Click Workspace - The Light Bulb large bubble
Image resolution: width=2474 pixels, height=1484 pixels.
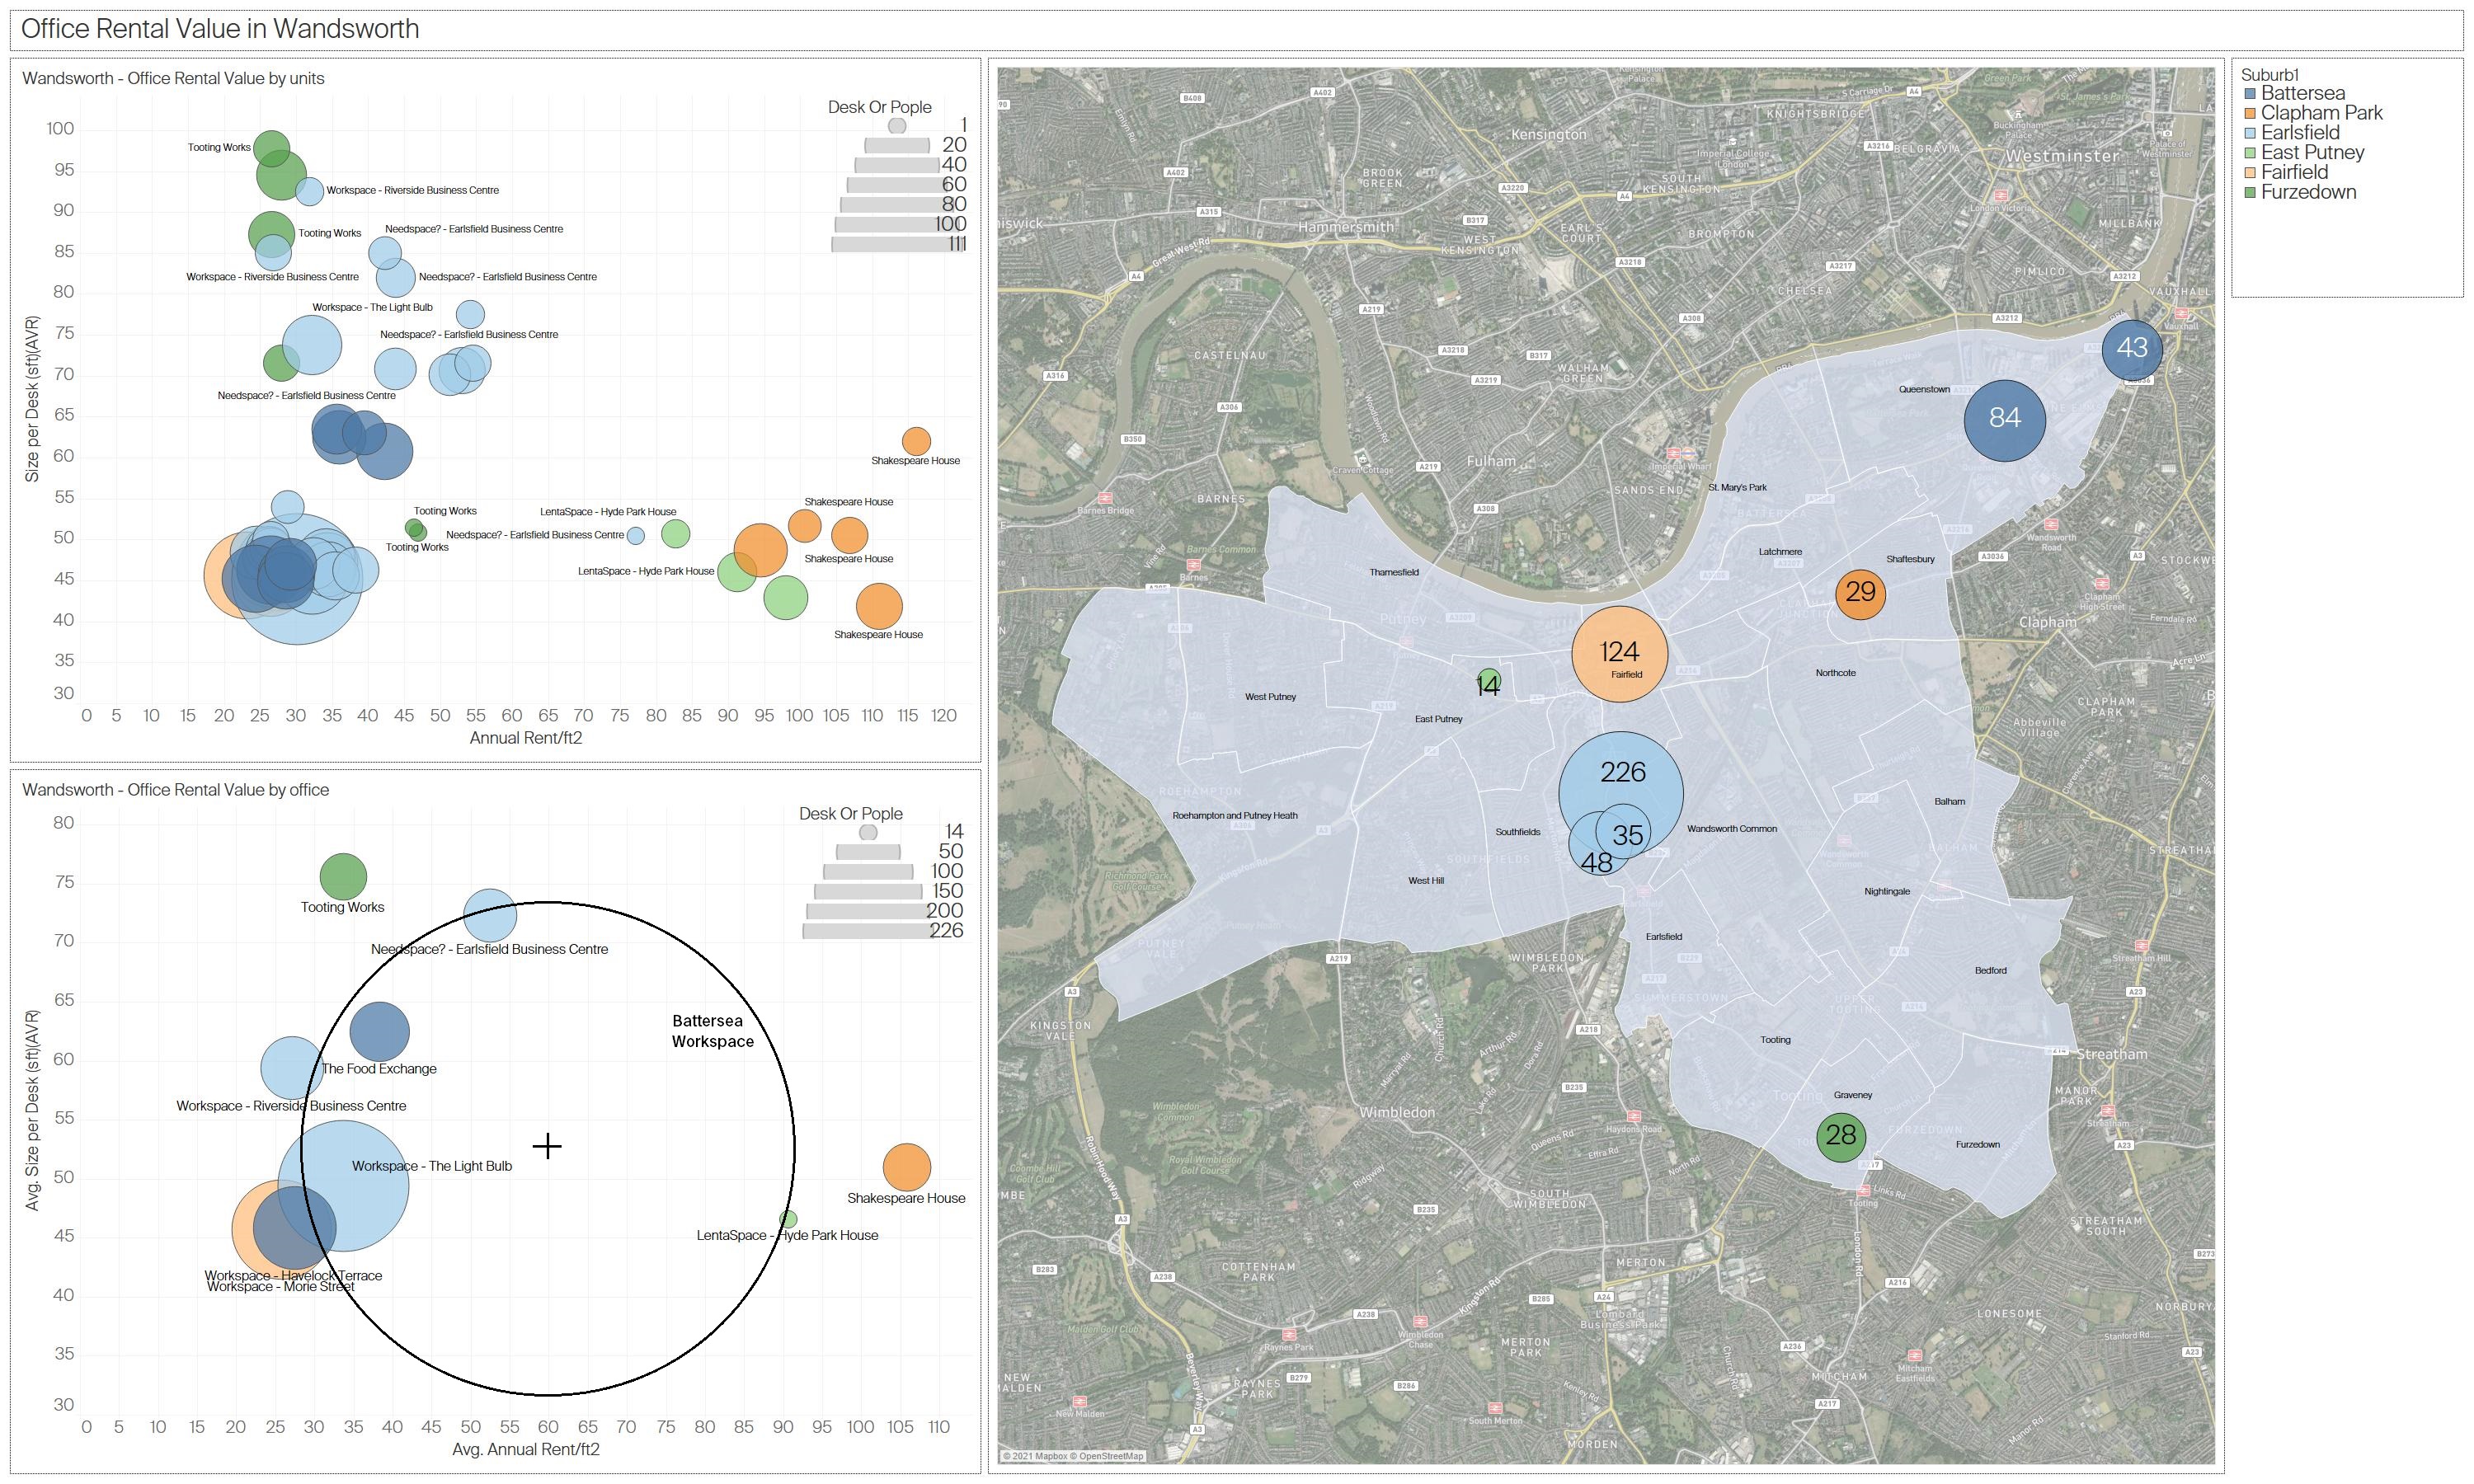(x=345, y=1187)
